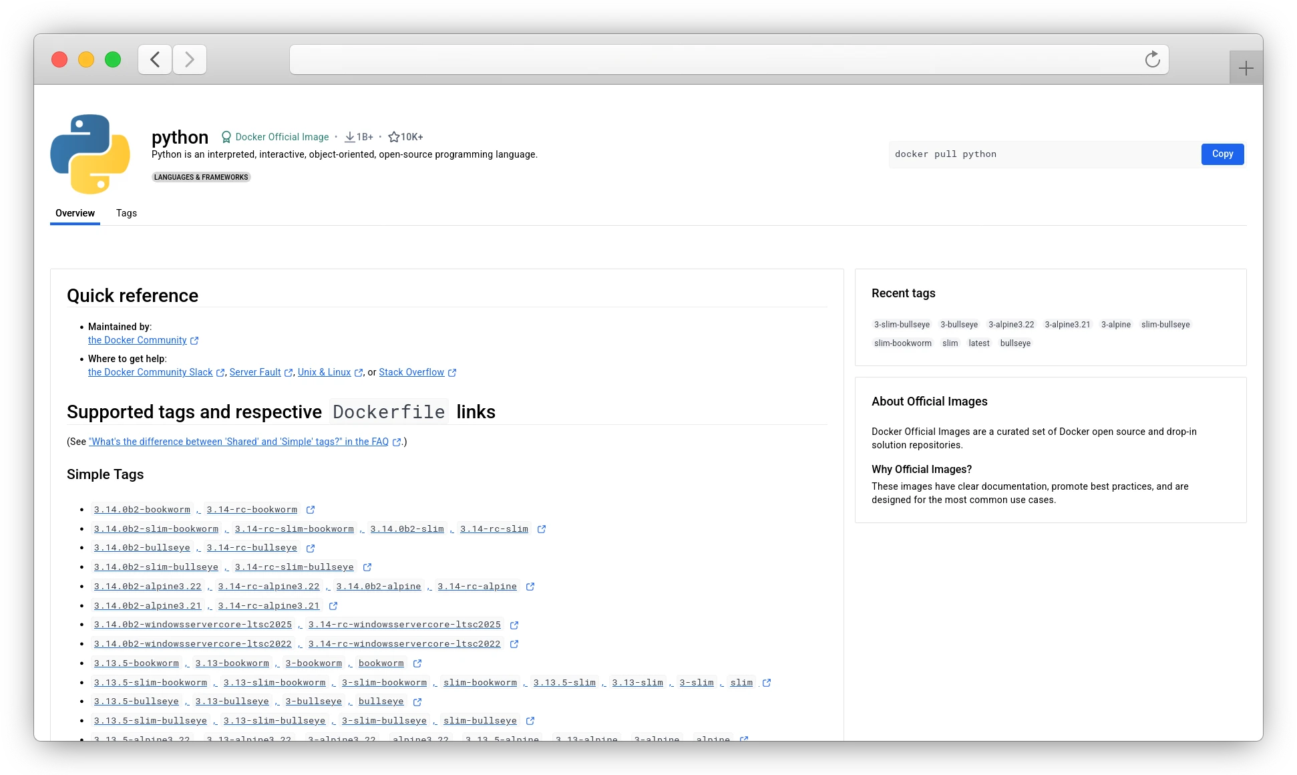Image resolution: width=1297 pixels, height=775 pixels.
Task: Select the Overview tab
Action: (74, 213)
